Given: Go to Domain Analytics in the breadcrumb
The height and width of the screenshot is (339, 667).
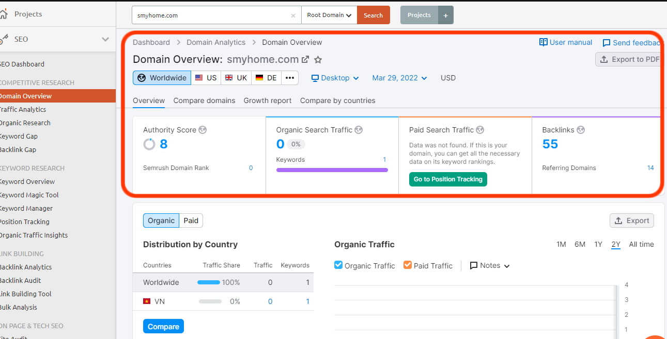Looking at the screenshot, I should [x=216, y=42].
